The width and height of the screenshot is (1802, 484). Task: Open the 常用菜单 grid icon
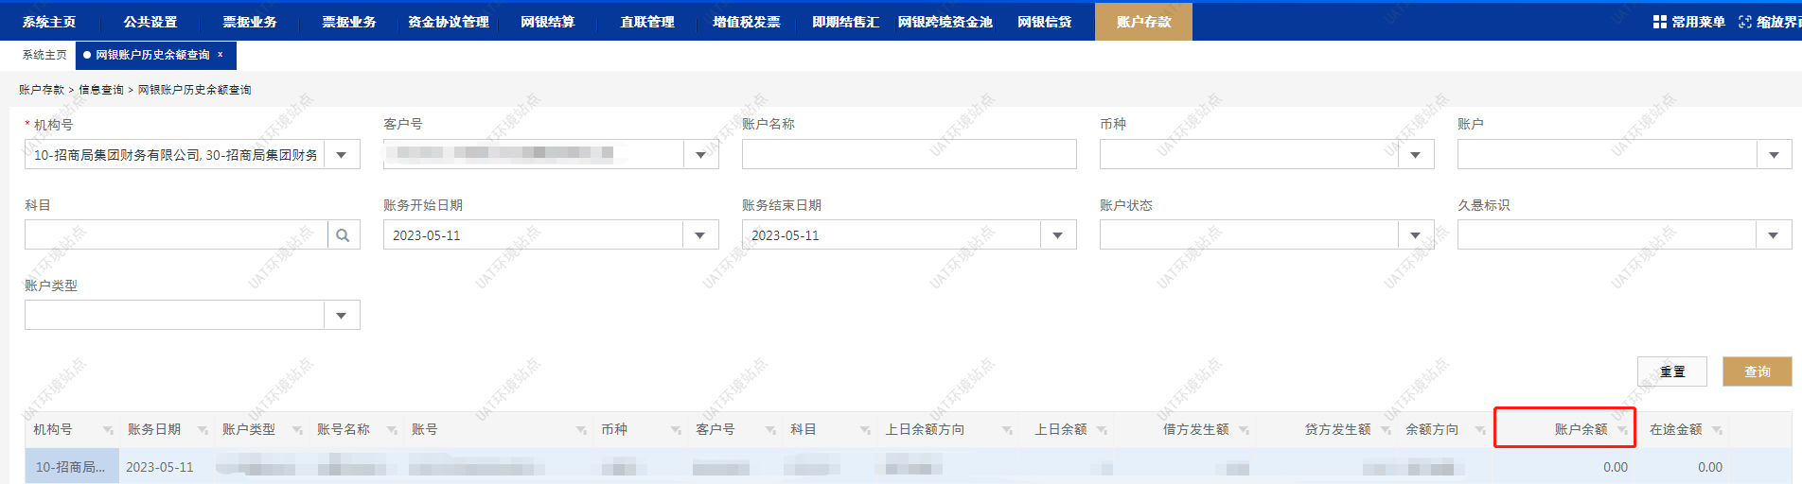click(x=1659, y=22)
